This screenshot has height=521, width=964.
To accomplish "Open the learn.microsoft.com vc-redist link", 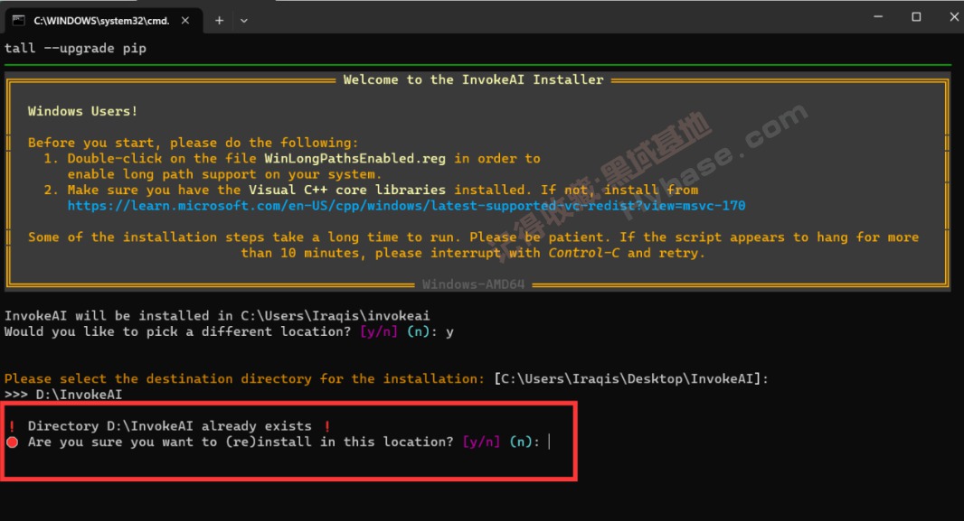I will pos(406,206).
